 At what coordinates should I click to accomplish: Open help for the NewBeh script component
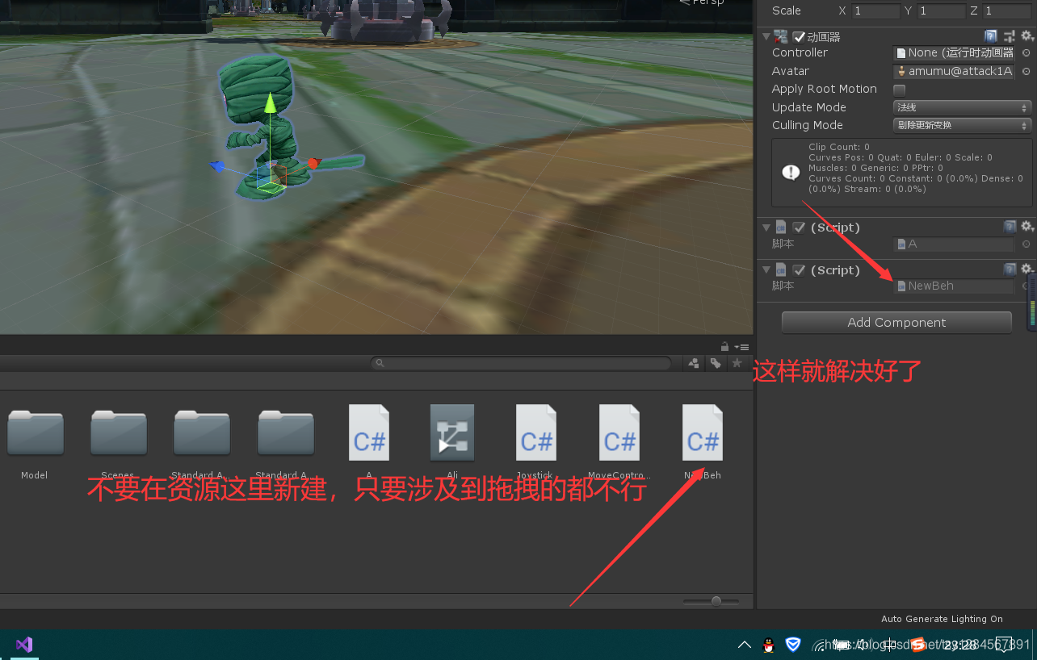pyautogui.click(x=1010, y=269)
